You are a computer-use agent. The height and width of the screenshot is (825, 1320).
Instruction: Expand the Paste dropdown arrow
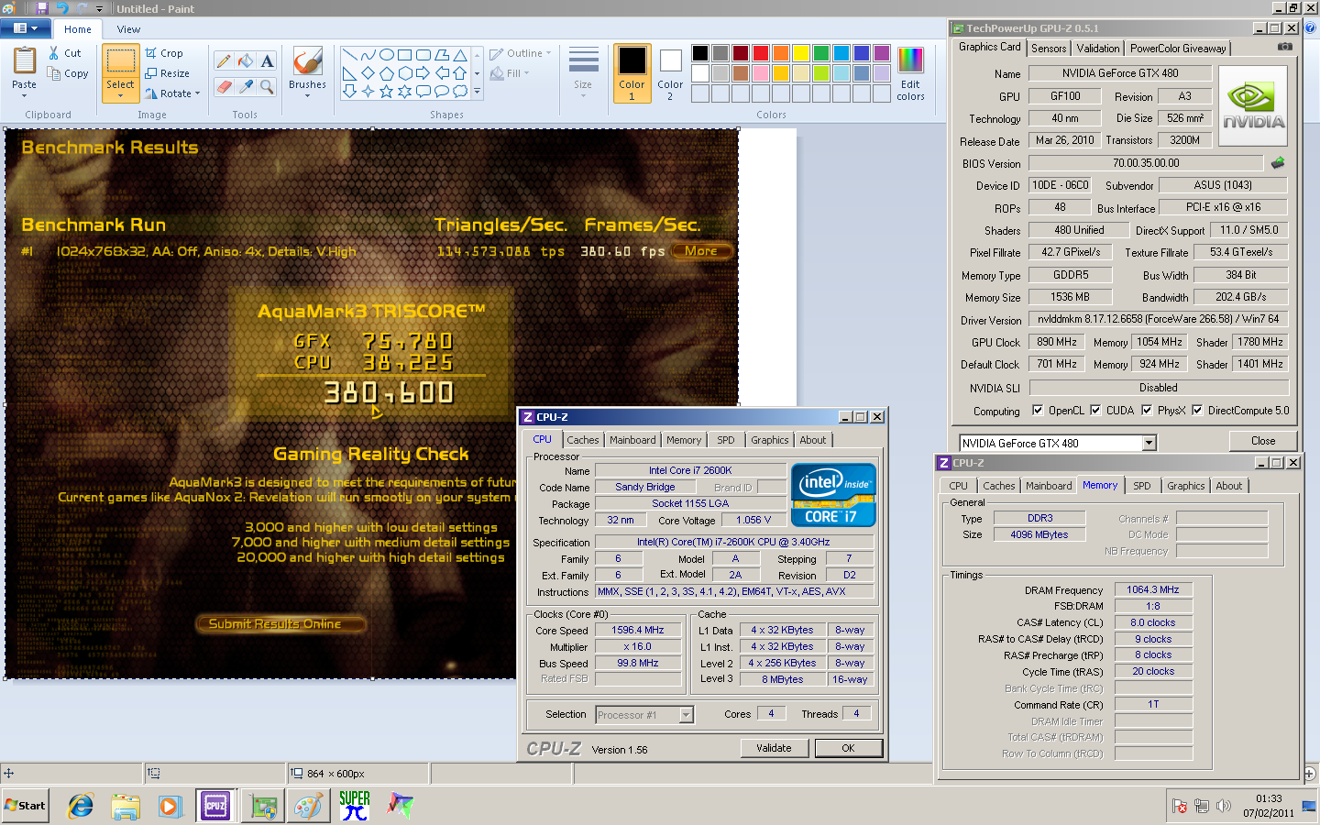click(x=25, y=95)
